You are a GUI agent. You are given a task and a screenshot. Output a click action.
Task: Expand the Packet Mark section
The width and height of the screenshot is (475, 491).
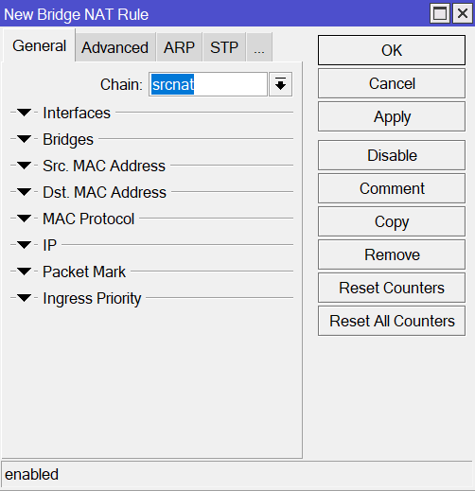tap(24, 272)
